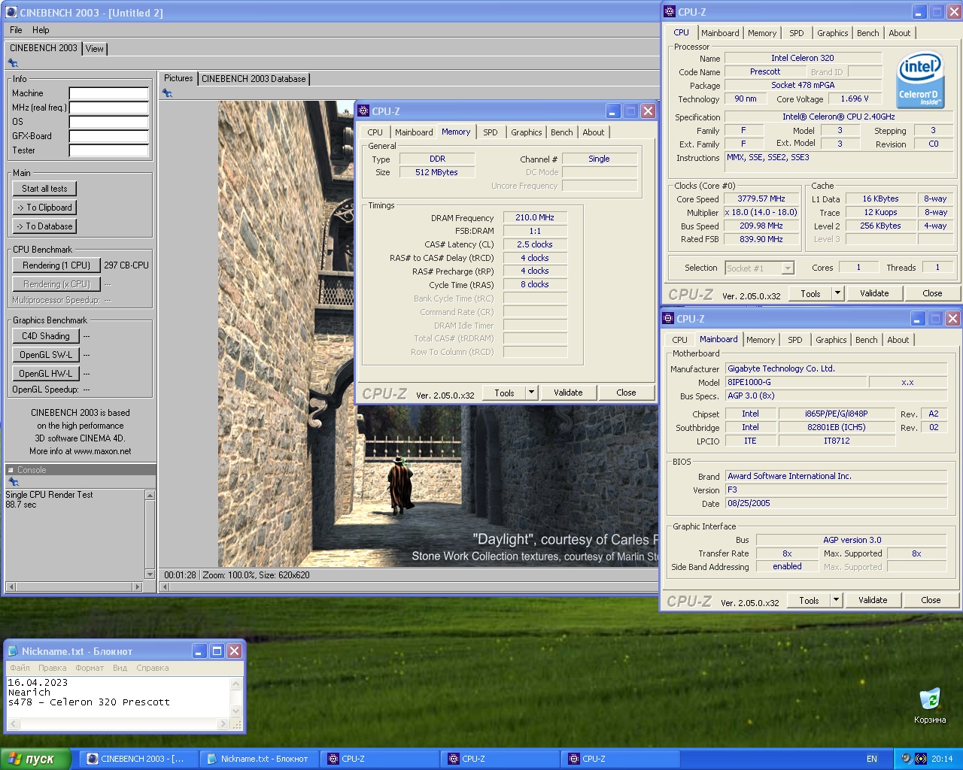Screen dimensions: 963x770
Task: Open the Справка menu in Notepad
Action: (153, 668)
